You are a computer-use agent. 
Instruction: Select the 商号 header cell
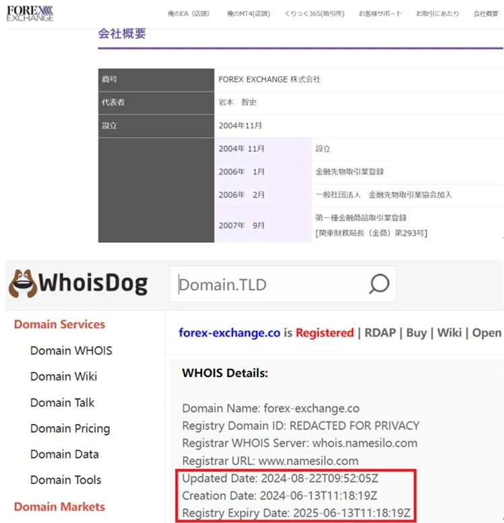click(156, 79)
